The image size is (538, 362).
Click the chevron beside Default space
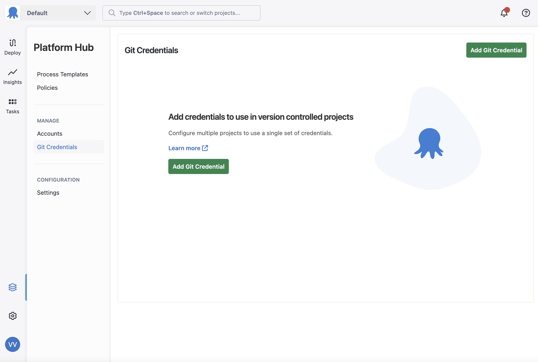pos(87,13)
